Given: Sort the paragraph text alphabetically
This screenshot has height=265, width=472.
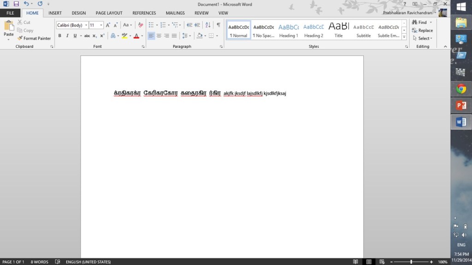Looking at the screenshot, I should point(208,25).
